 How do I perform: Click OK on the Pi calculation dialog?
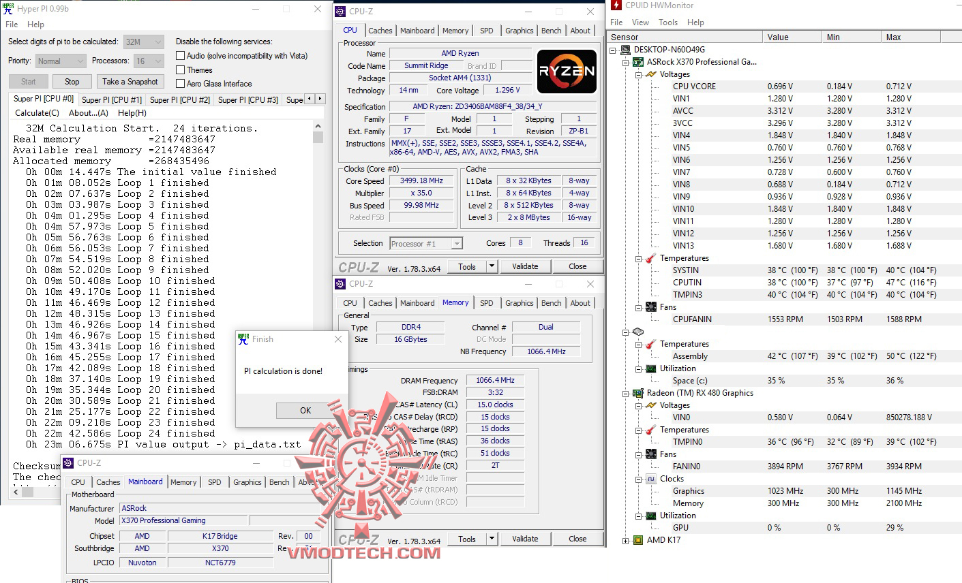[304, 410]
